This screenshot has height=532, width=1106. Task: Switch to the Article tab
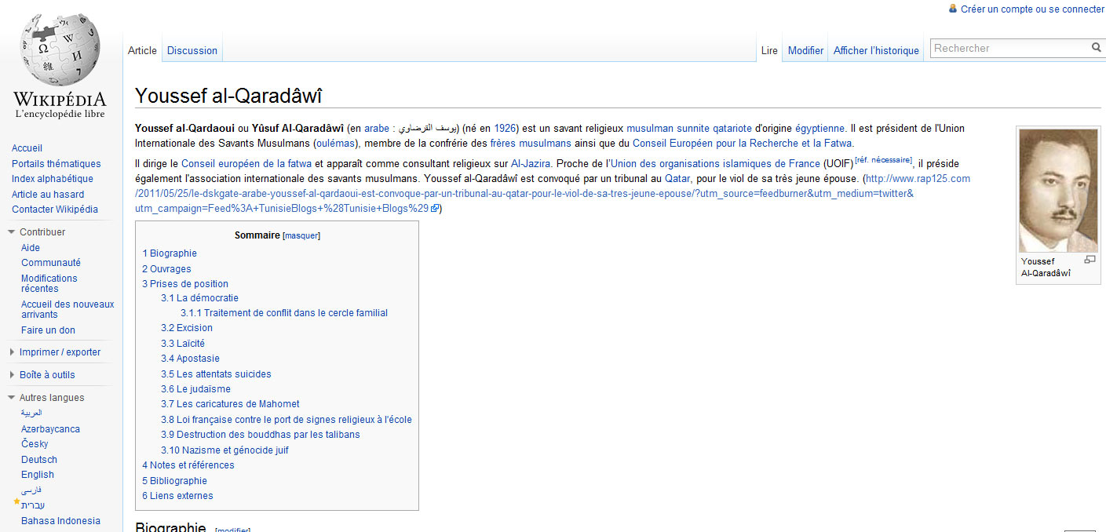142,50
